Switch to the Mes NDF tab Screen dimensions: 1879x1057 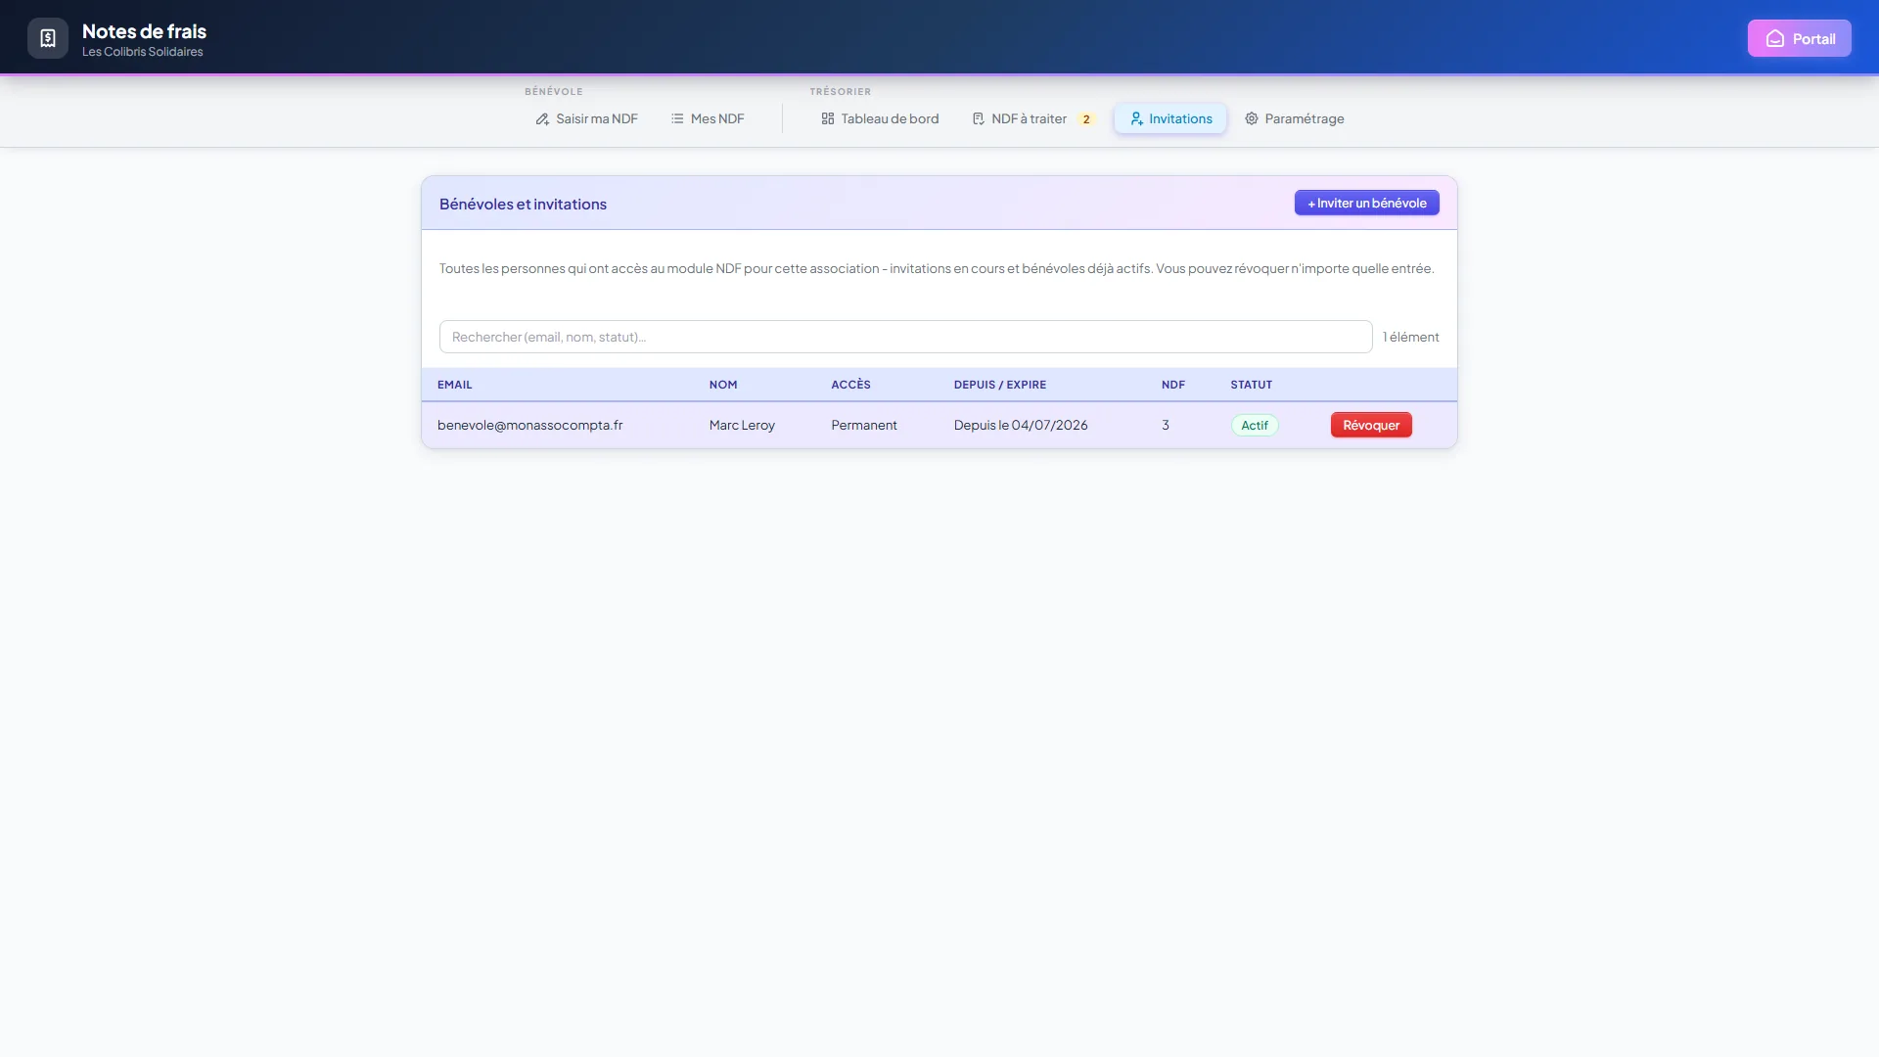pos(708,118)
